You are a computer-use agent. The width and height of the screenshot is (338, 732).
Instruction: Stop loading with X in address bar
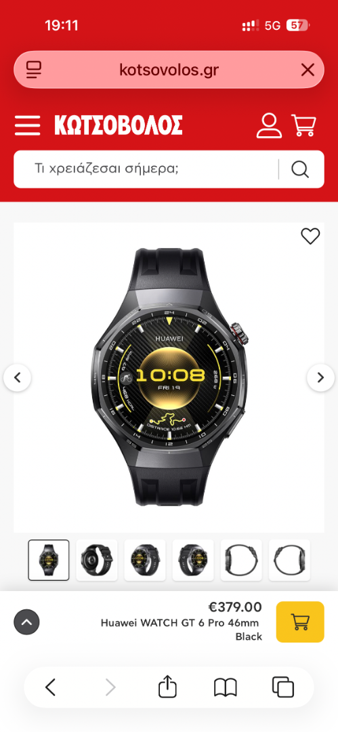pos(308,70)
